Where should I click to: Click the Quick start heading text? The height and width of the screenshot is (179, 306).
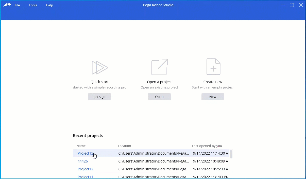pyautogui.click(x=99, y=82)
